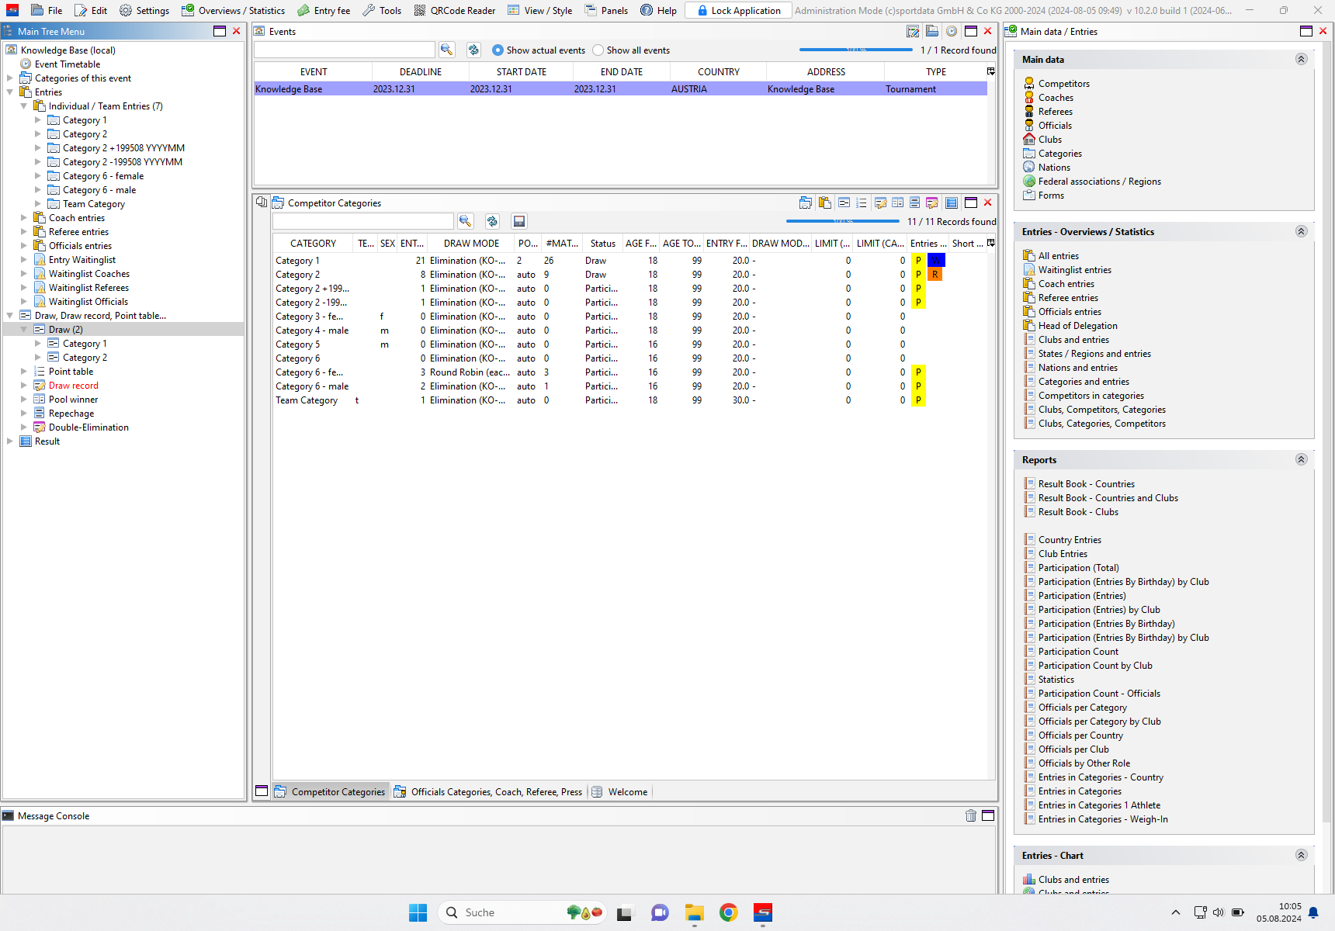Screen dimensions: 1335x931
Task: Open Result Book - Countries report
Action: click(1086, 483)
